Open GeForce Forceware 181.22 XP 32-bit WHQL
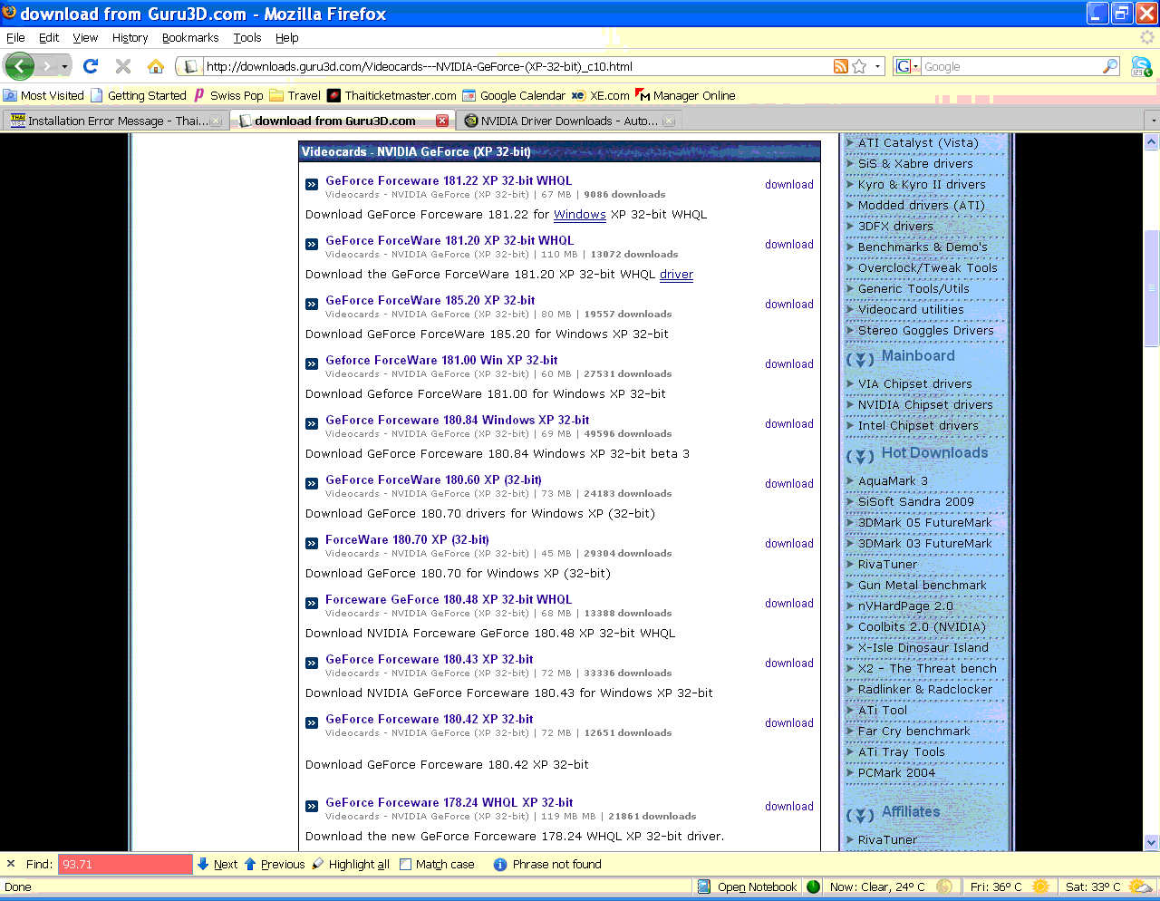This screenshot has width=1160, height=901. [449, 180]
